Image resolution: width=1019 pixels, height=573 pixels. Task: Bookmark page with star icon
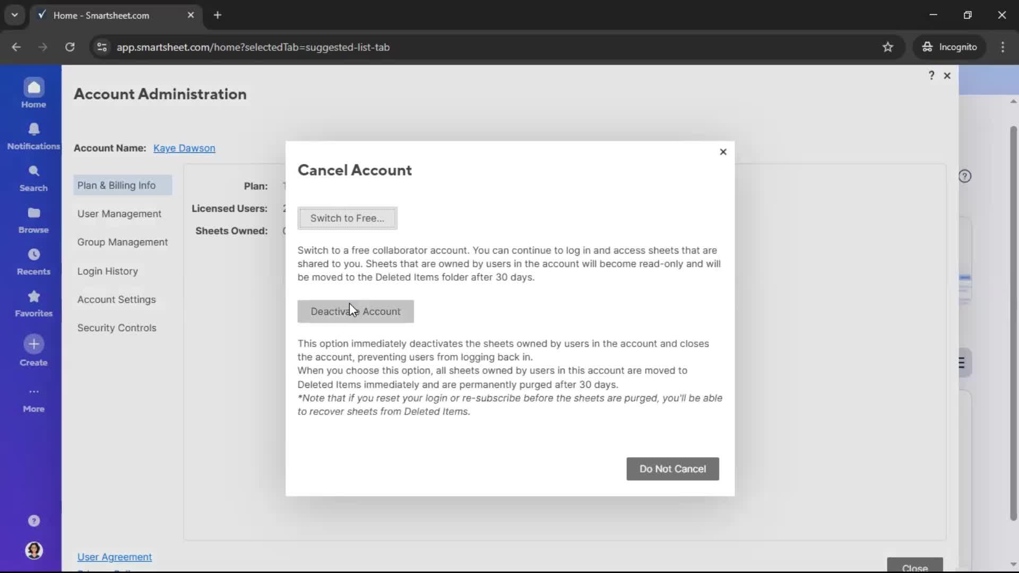[x=887, y=47]
